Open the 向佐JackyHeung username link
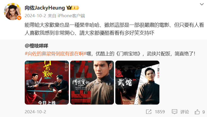Screen dimensions: 207x117 (x=45, y=8)
